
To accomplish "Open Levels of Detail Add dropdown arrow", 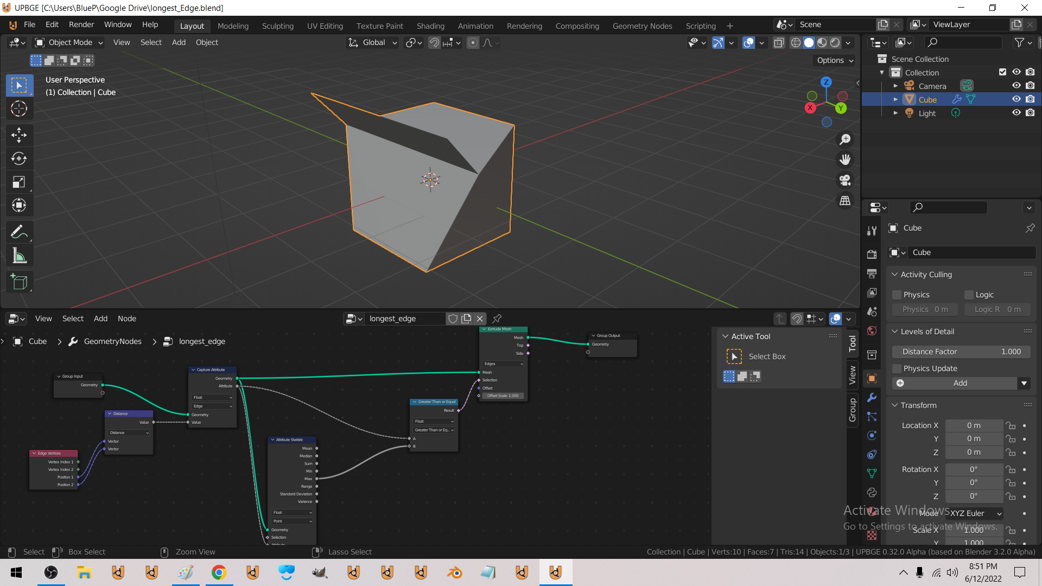I will pyautogui.click(x=1024, y=383).
